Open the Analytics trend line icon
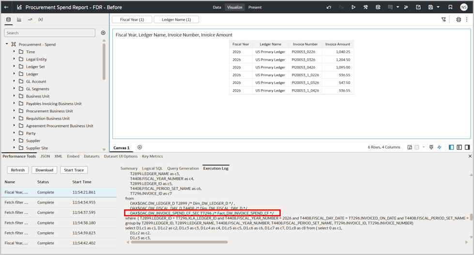Image resolution: width=474 pixels, height=255 pixels. 30,19
